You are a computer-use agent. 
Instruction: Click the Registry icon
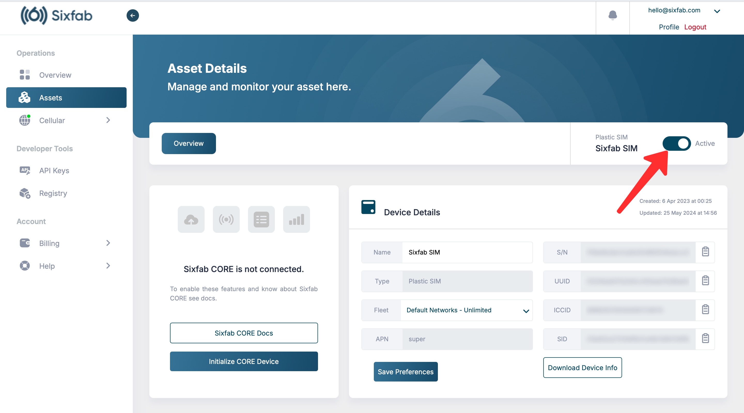25,193
